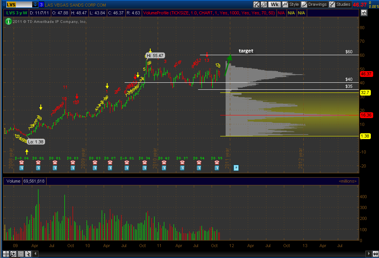
Task: Click the yellow 1.38 price axis label
Action: click(x=365, y=136)
